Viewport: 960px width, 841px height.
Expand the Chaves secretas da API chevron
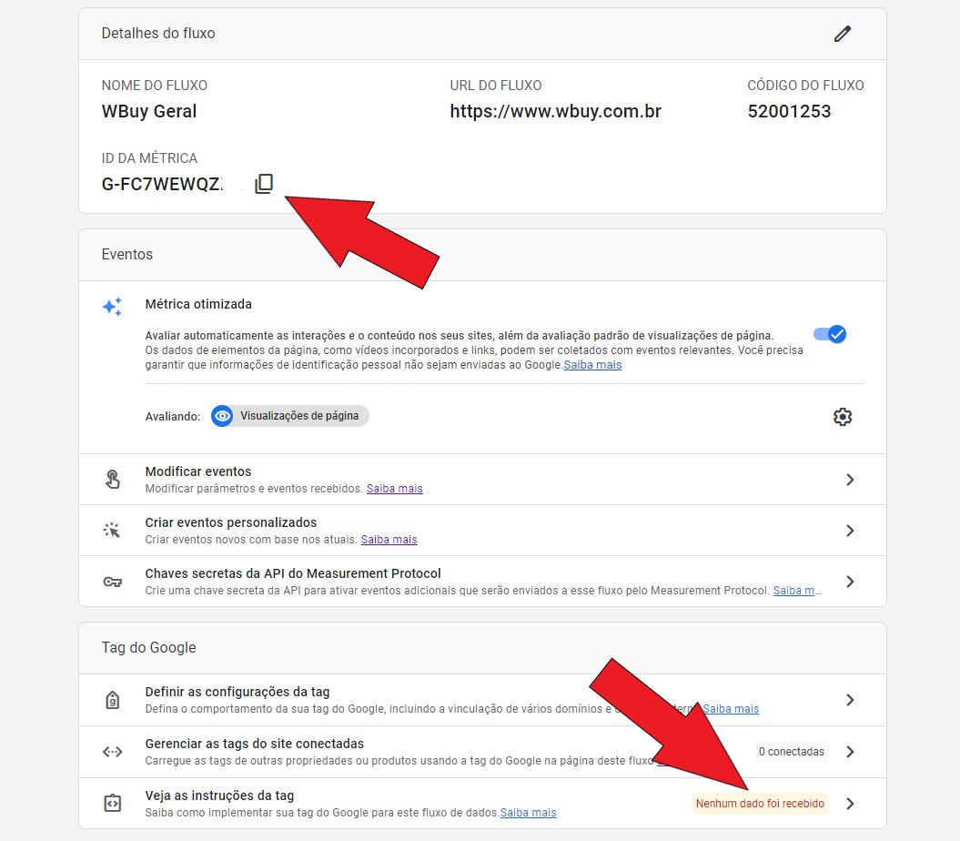pos(850,582)
